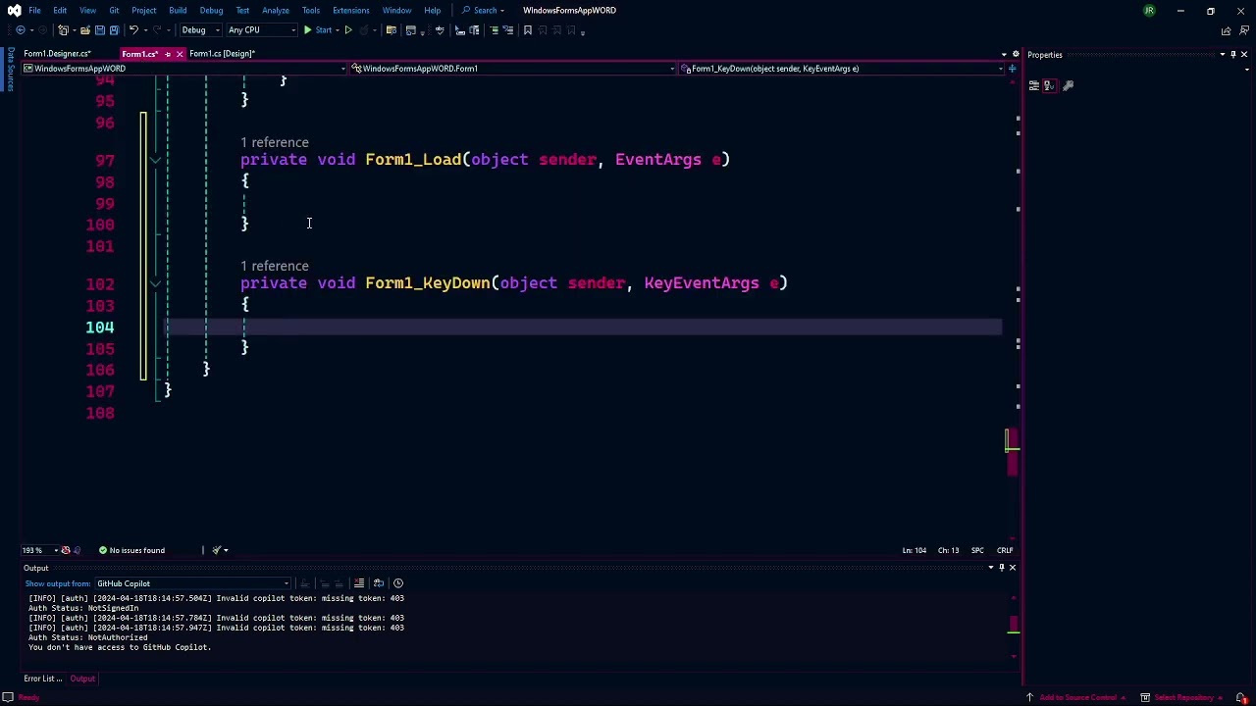Click the Find in Files toolbar icon

tap(392, 30)
